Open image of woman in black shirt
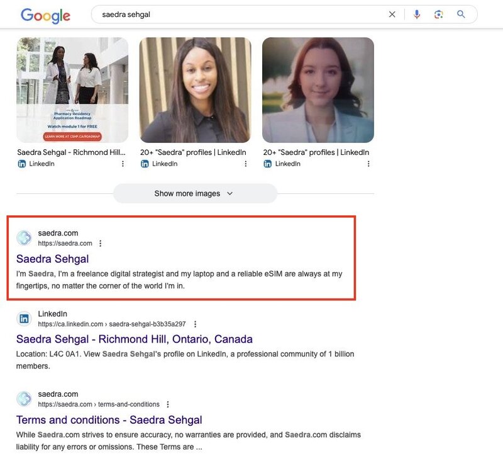Screen dimensions: 503x461 pyautogui.click(x=195, y=90)
